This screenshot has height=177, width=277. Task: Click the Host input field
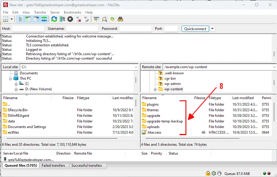tap(28, 29)
